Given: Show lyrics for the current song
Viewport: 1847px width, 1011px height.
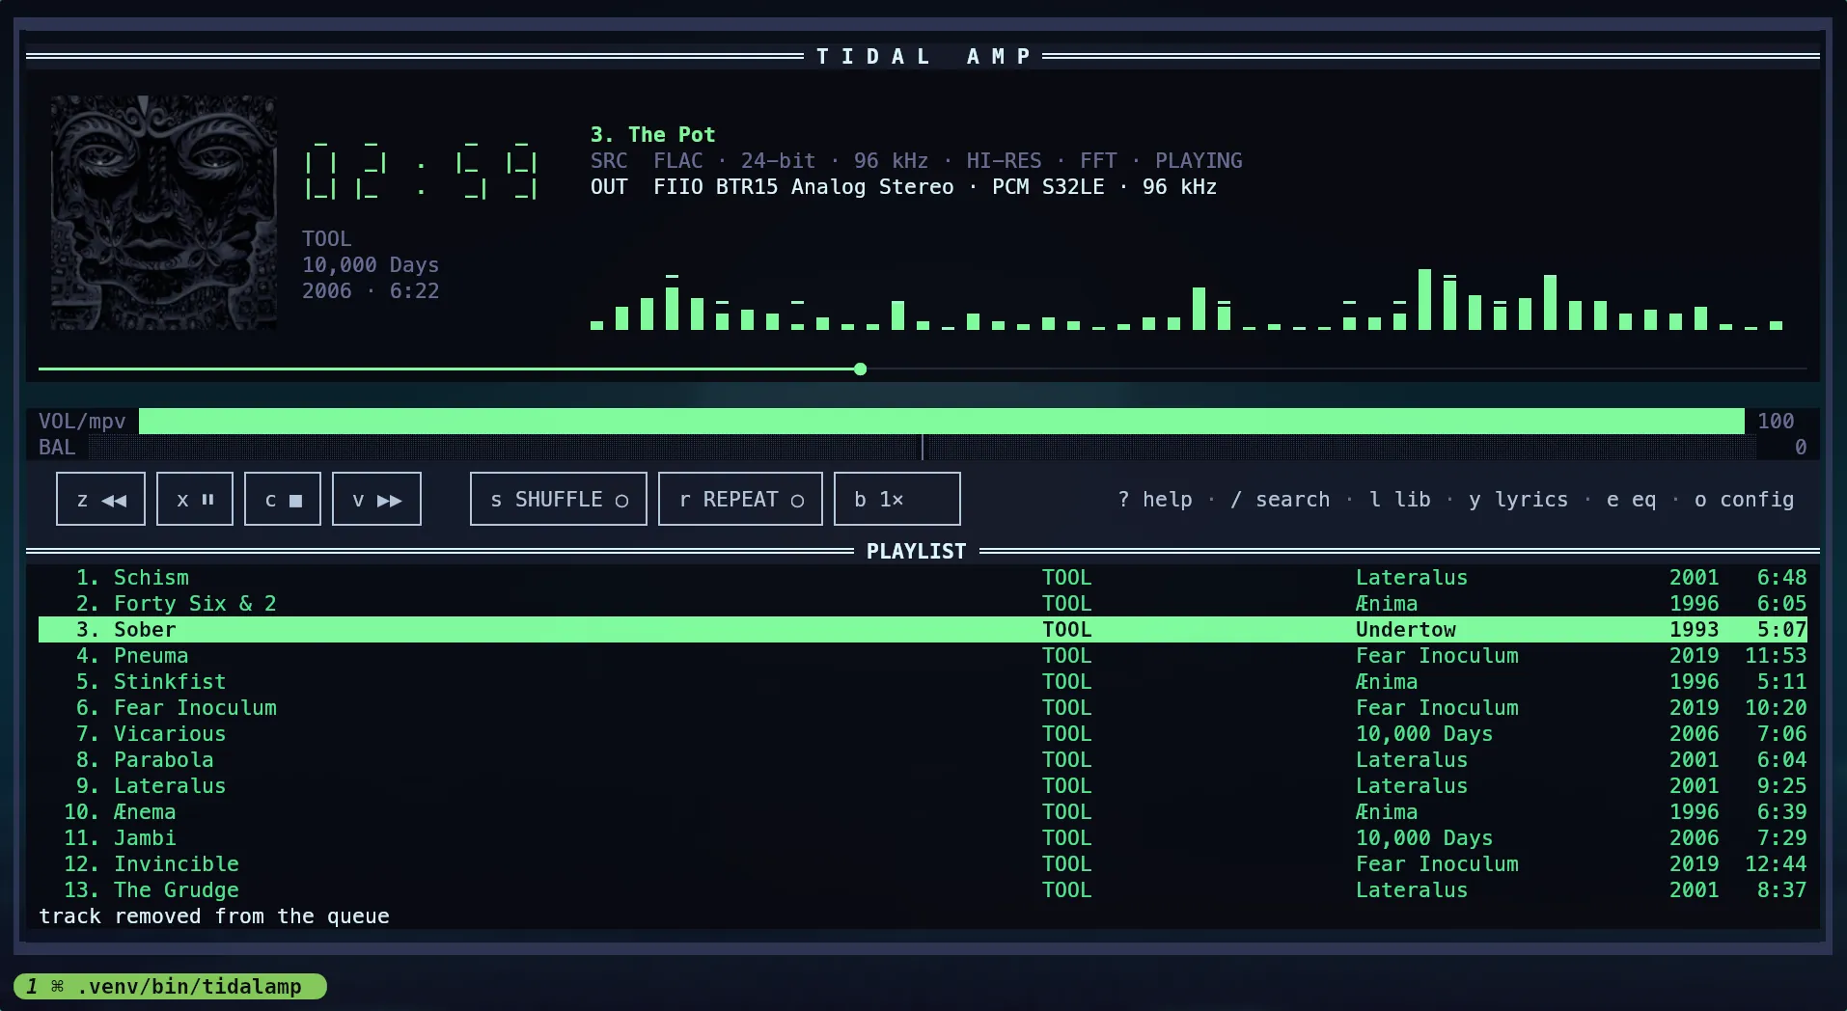Looking at the screenshot, I should coord(1518,500).
